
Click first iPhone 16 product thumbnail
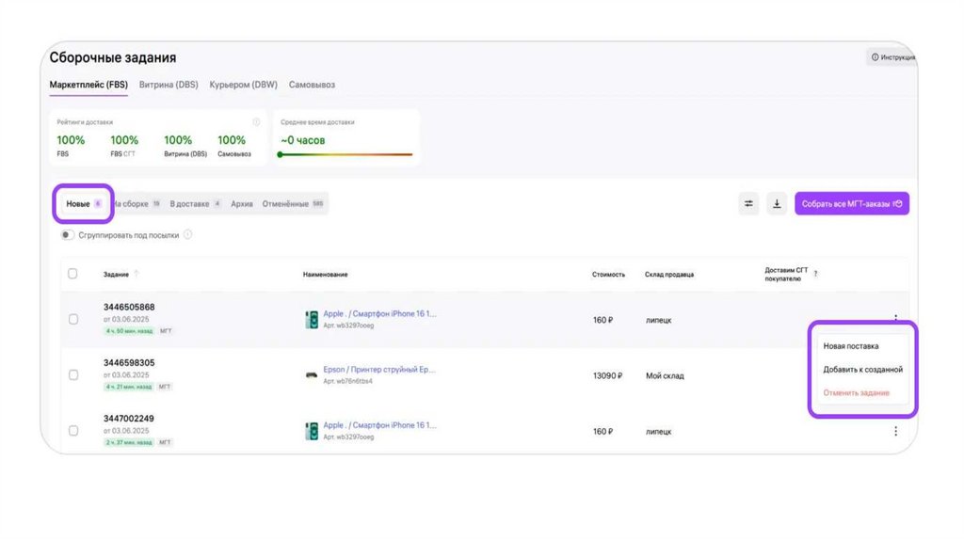pos(312,320)
